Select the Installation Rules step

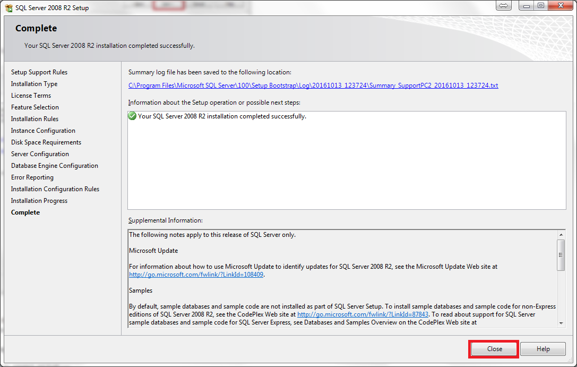point(35,119)
